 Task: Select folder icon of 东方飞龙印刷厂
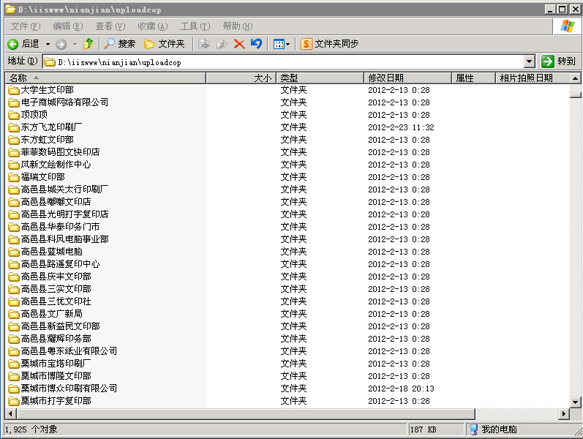[x=14, y=127]
